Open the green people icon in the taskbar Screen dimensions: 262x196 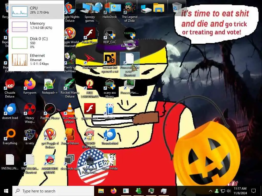pos(139,191)
